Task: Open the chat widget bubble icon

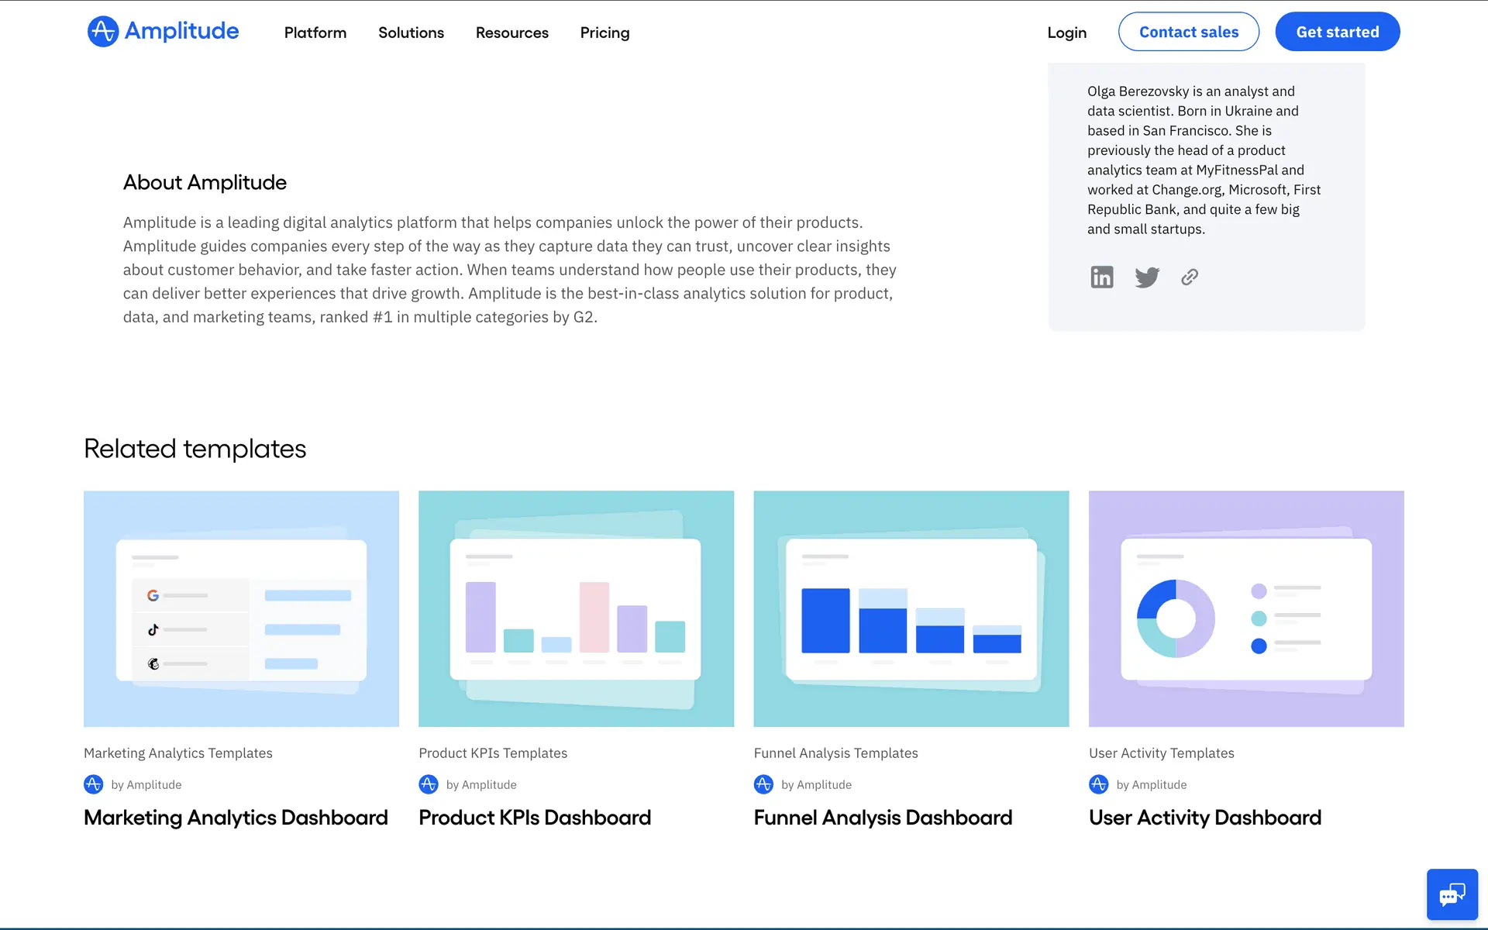Action: click(x=1452, y=894)
